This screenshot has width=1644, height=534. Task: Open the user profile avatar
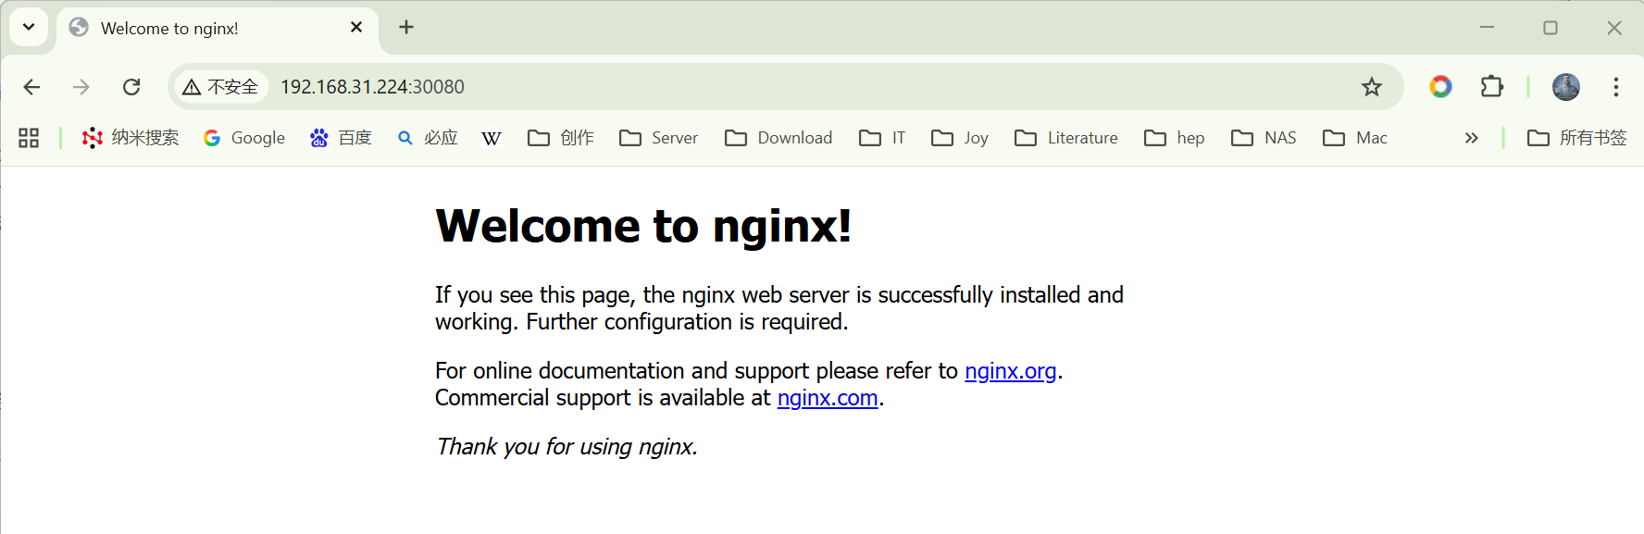pyautogui.click(x=1565, y=87)
